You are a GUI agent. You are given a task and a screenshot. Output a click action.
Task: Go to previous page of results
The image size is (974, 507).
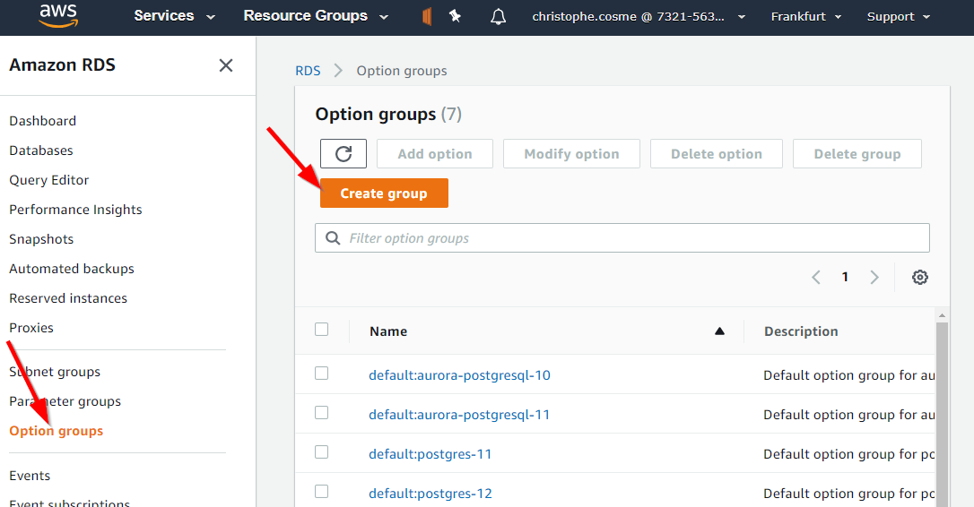pyautogui.click(x=816, y=277)
